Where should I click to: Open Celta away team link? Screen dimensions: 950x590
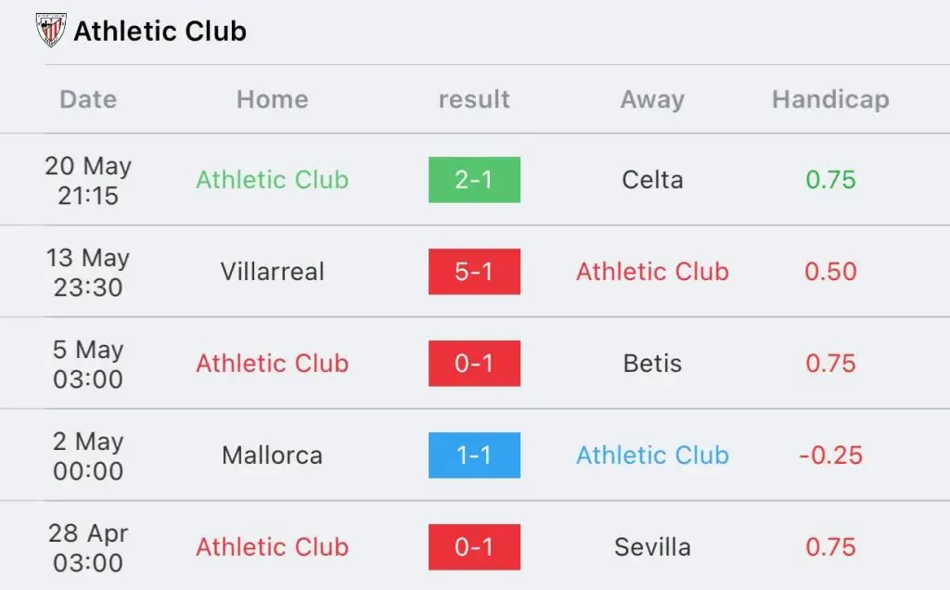(652, 180)
